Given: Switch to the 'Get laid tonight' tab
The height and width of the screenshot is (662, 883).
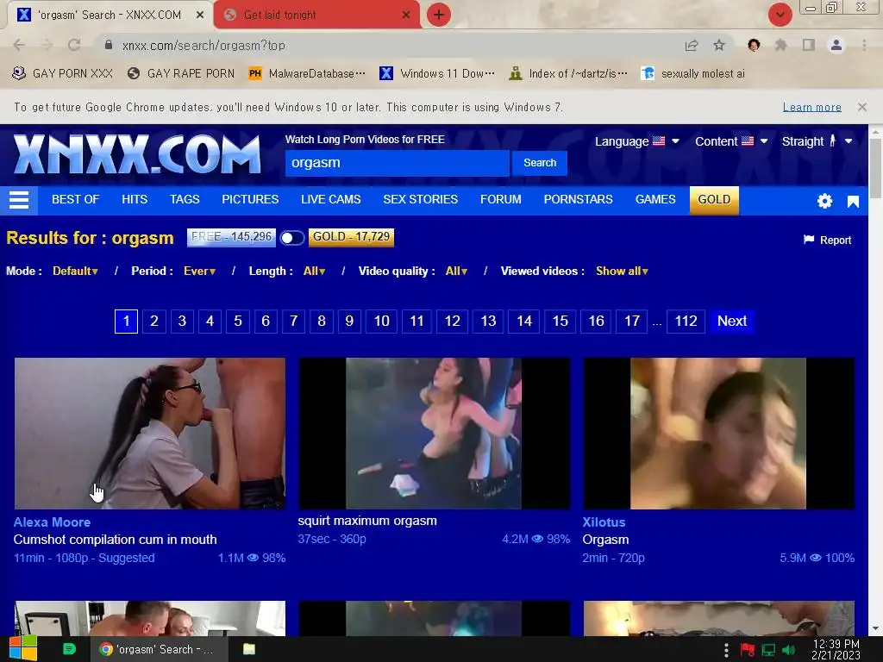Looking at the screenshot, I should tap(316, 16).
